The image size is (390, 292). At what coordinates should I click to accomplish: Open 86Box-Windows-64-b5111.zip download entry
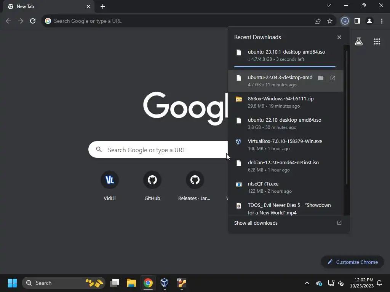pyautogui.click(x=286, y=102)
